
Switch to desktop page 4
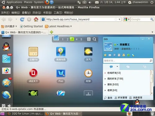[77, 39]
